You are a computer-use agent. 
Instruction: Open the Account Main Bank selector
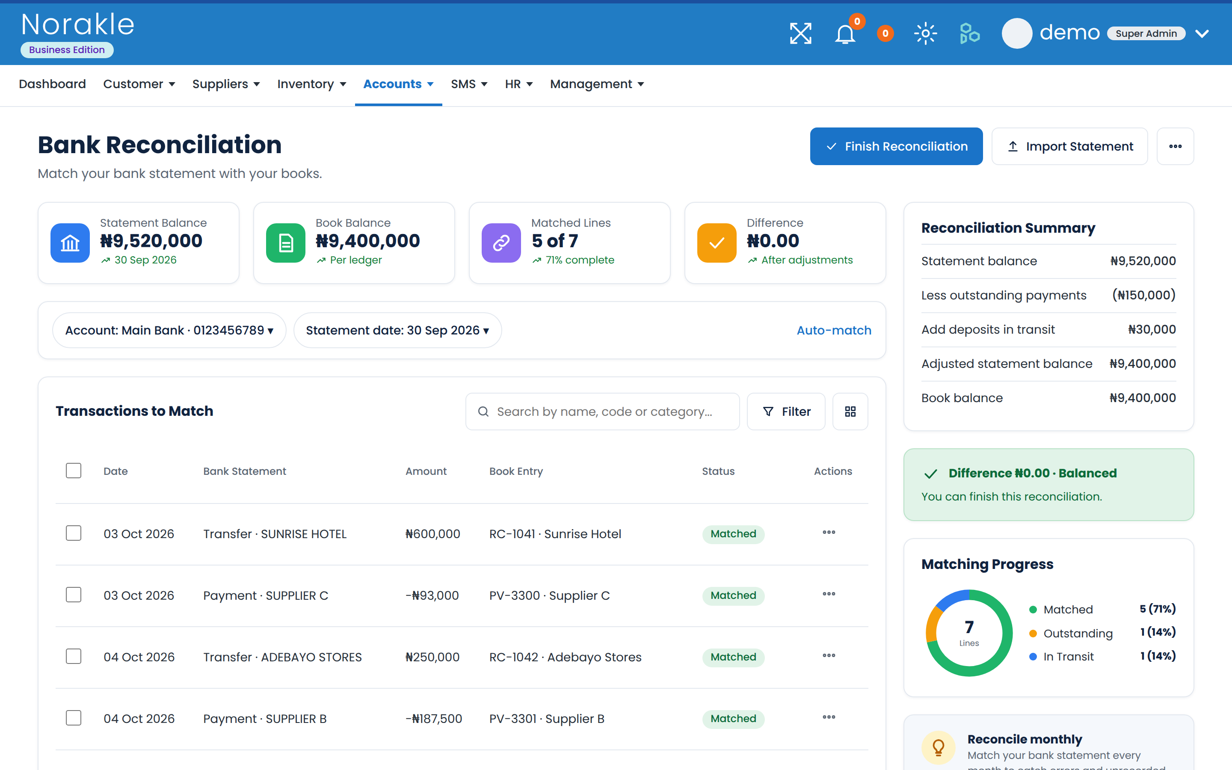169,331
